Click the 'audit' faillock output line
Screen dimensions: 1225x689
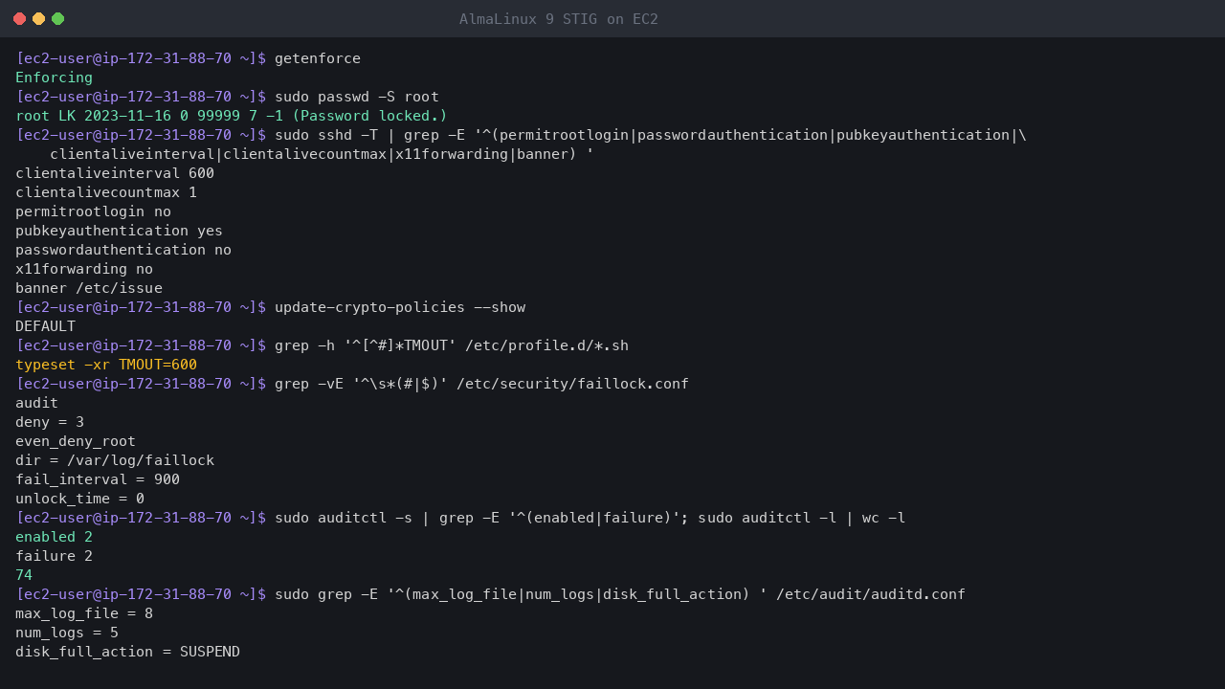(36, 403)
